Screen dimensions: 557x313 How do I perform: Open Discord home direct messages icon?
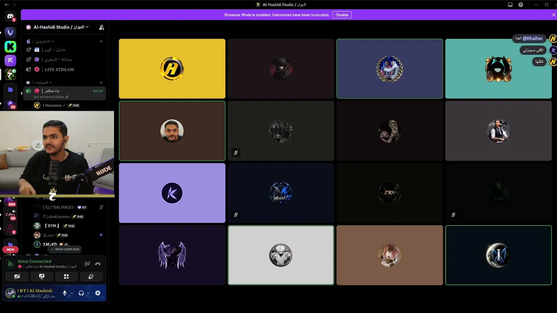(x=10, y=17)
